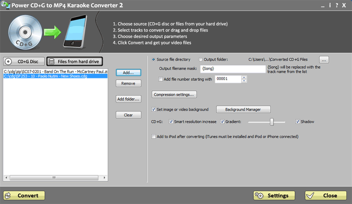Screen dimensions: 352x204
Task: Clear the file list
Action: coord(128,115)
